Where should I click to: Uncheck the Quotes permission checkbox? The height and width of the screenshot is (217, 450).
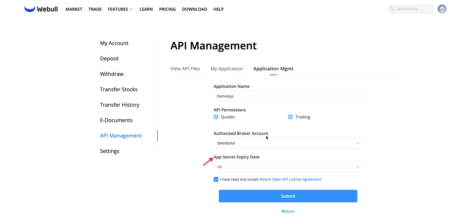tap(216, 117)
